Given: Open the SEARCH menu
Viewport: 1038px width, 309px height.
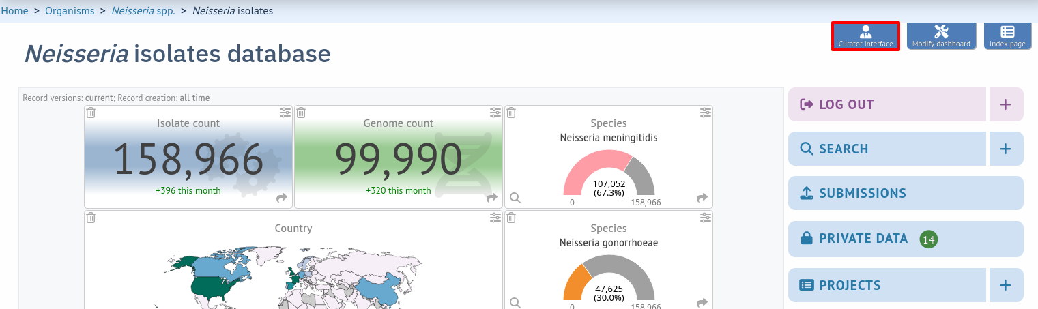Looking at the screenshot, I should tap(887, 149).
